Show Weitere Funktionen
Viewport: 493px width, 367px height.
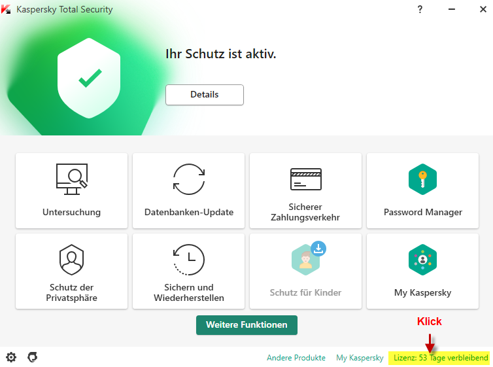(246, 325)
